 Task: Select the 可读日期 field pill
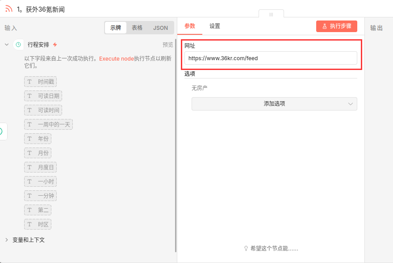43,96
